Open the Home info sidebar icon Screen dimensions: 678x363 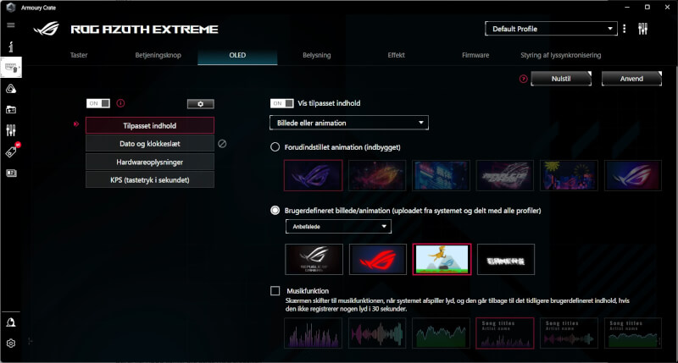pyautogui.click(x=11, y=47)
